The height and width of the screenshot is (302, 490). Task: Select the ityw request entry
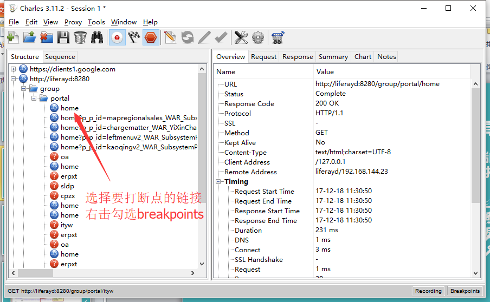[x=67, y=225]
